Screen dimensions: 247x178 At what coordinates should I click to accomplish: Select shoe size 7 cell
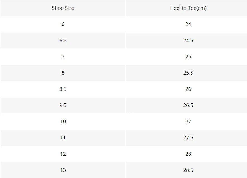(x=63, y=57)
